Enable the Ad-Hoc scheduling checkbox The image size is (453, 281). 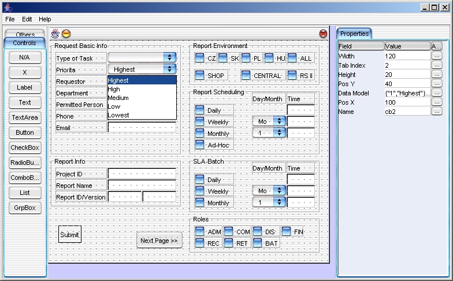(x=200, y=145)
